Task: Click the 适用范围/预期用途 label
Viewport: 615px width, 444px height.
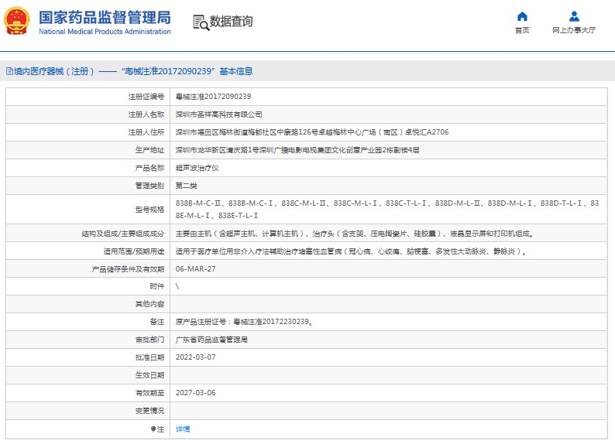Action: (x=134, y=251)
